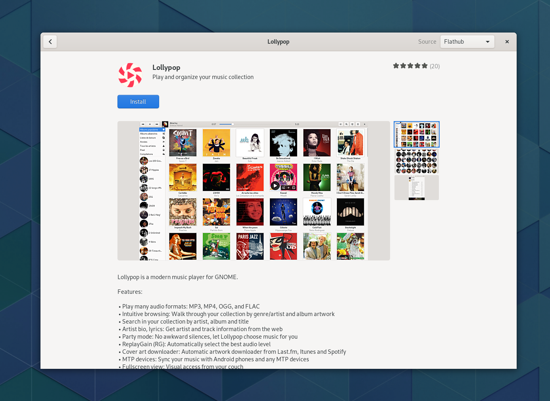Open the five-star rating reviews
Image resolution: width=550 pixels, height=401 pixels.
[410, 66]
